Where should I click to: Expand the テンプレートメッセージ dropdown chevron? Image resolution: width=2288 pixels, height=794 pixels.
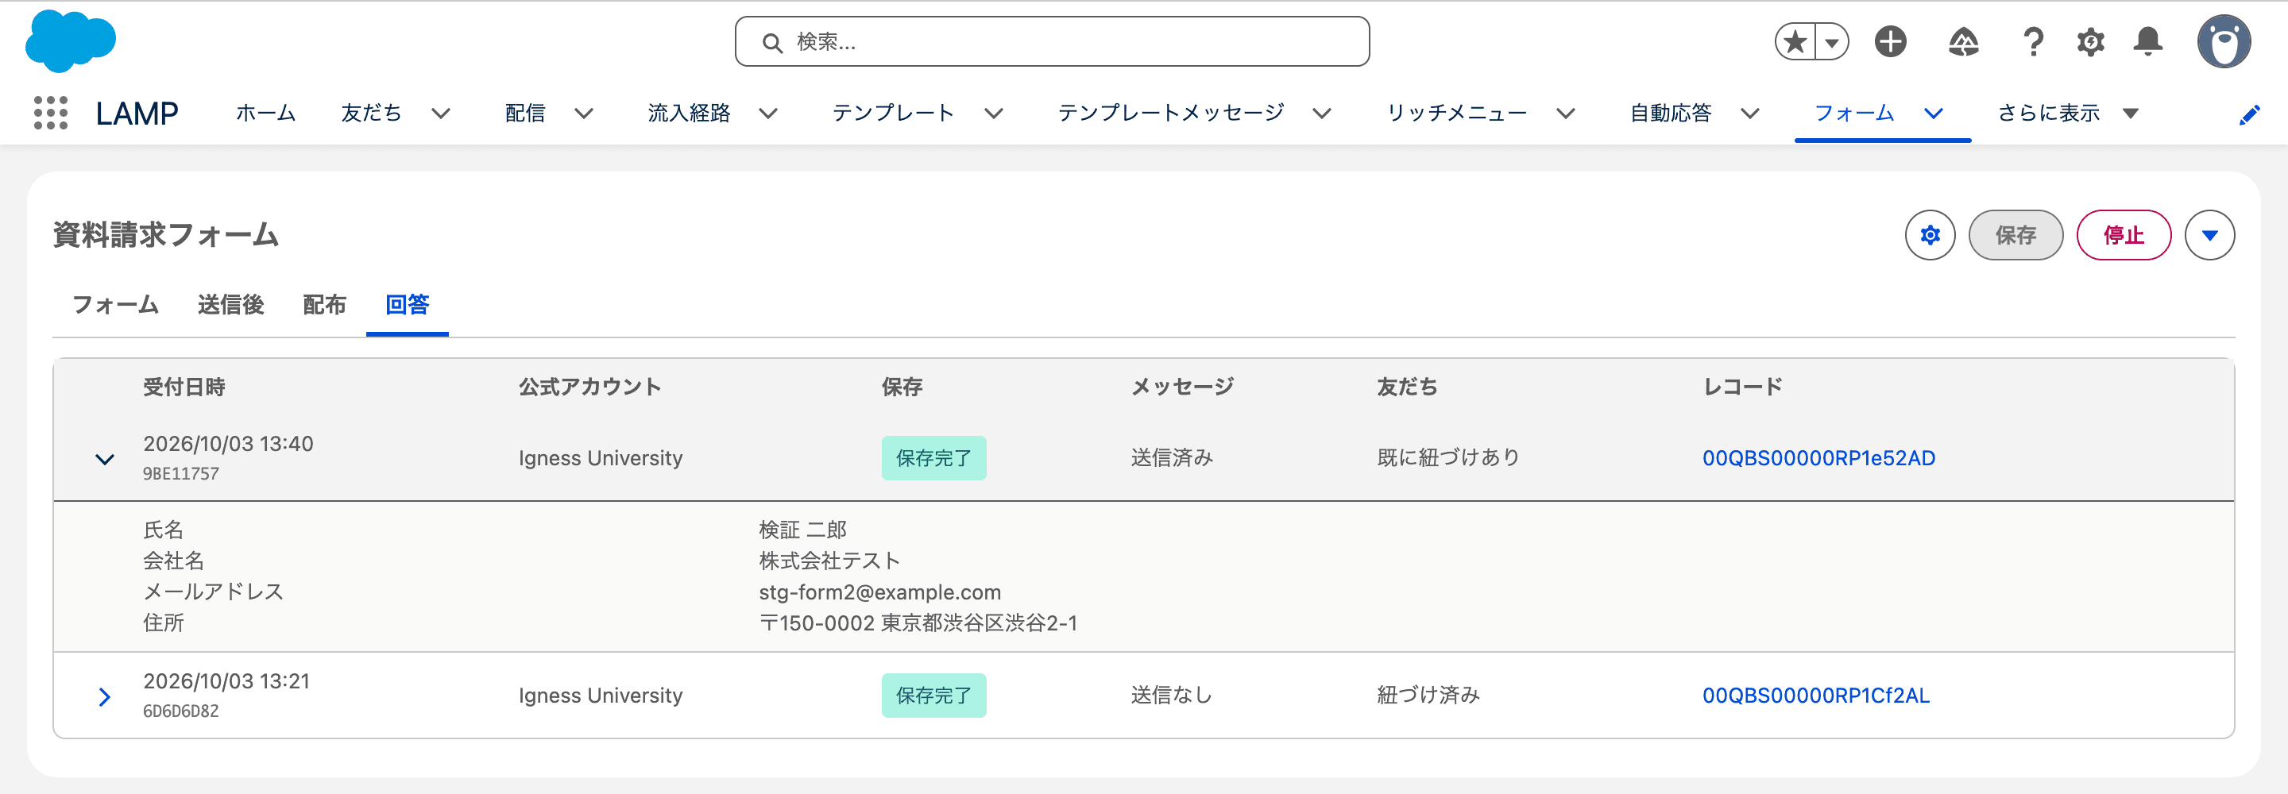tap(1322, 114)
